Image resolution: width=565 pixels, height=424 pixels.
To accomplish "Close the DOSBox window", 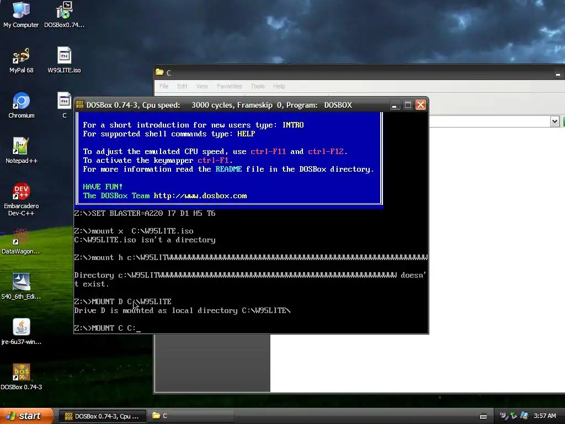I will [x=420, y=105].
